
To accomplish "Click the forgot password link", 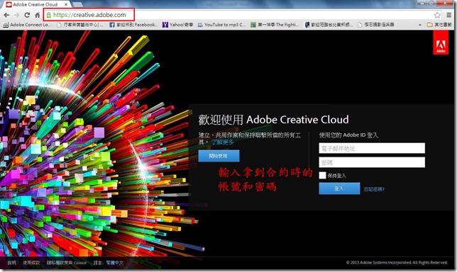I will pyautogui.click(x=374, y=189).
